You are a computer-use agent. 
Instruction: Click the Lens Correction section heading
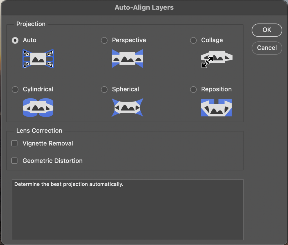[39, 131]
